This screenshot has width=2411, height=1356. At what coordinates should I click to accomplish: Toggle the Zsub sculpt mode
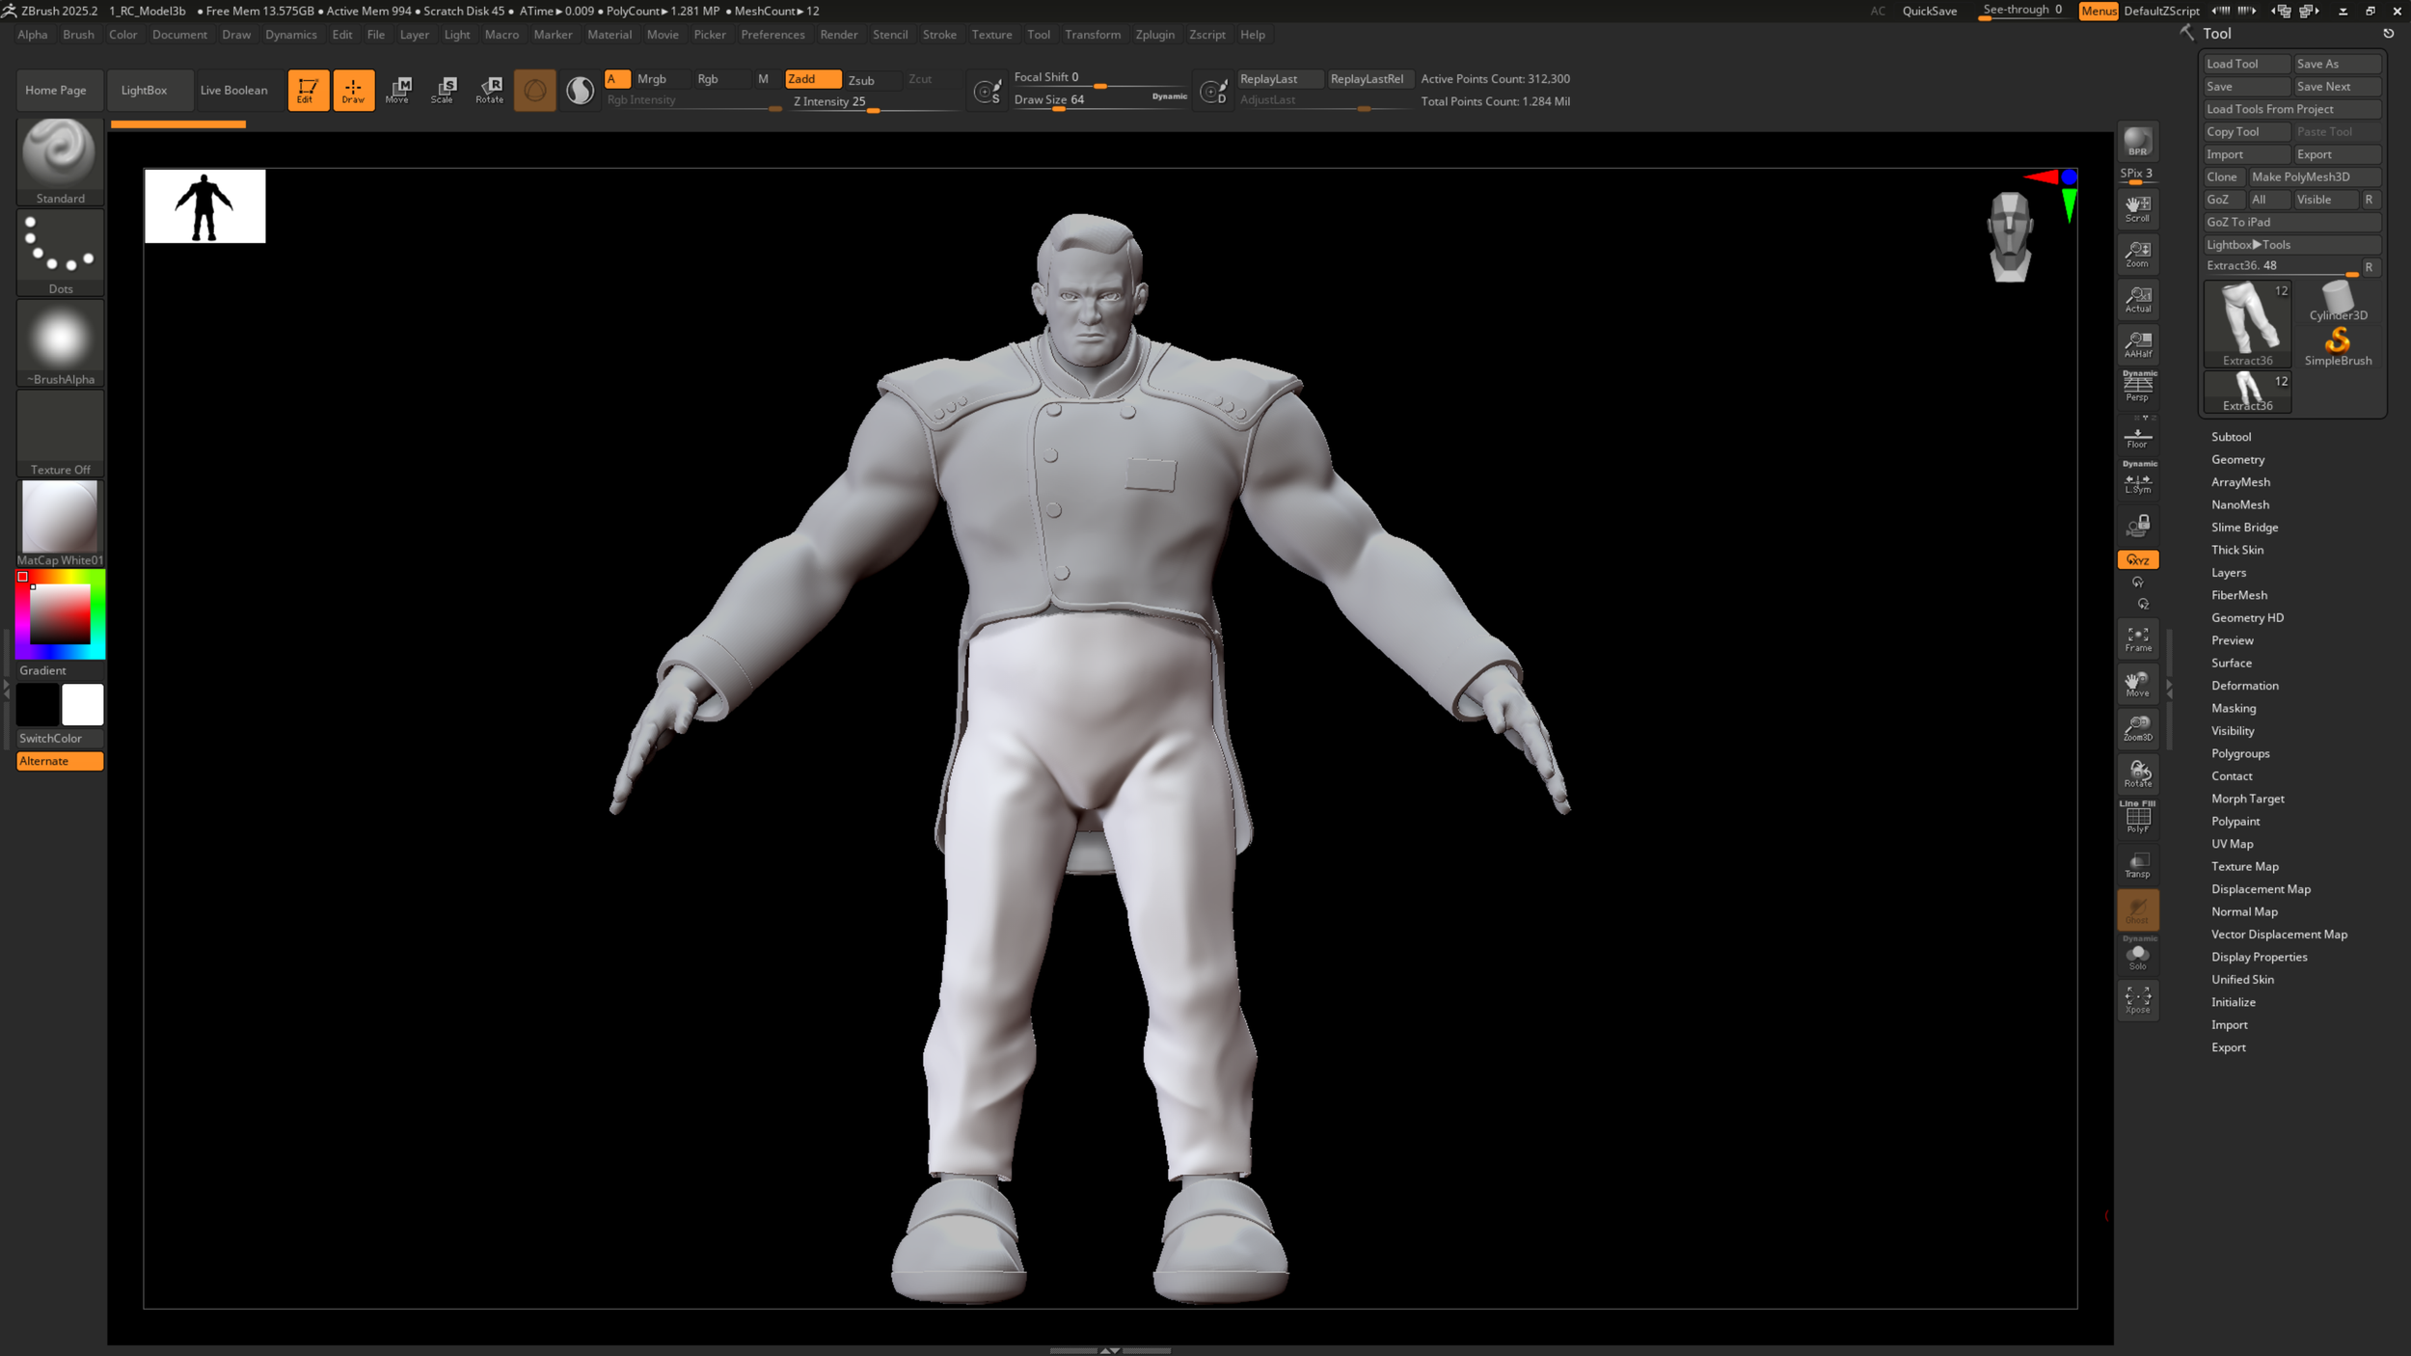click(861, 80)
